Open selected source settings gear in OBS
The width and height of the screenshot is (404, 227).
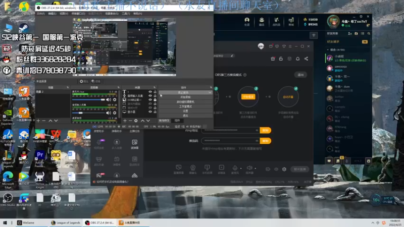(136, 121)
